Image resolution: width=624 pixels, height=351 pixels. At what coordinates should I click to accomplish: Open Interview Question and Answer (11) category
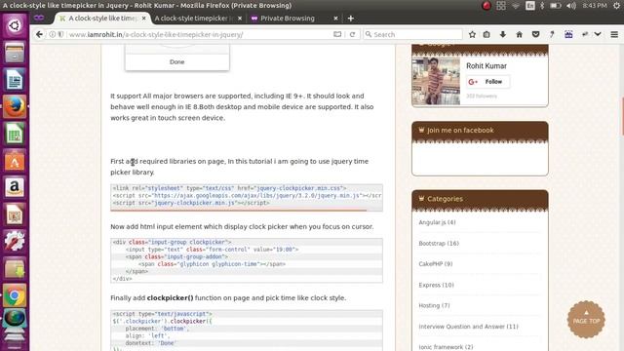pos(468,327)
